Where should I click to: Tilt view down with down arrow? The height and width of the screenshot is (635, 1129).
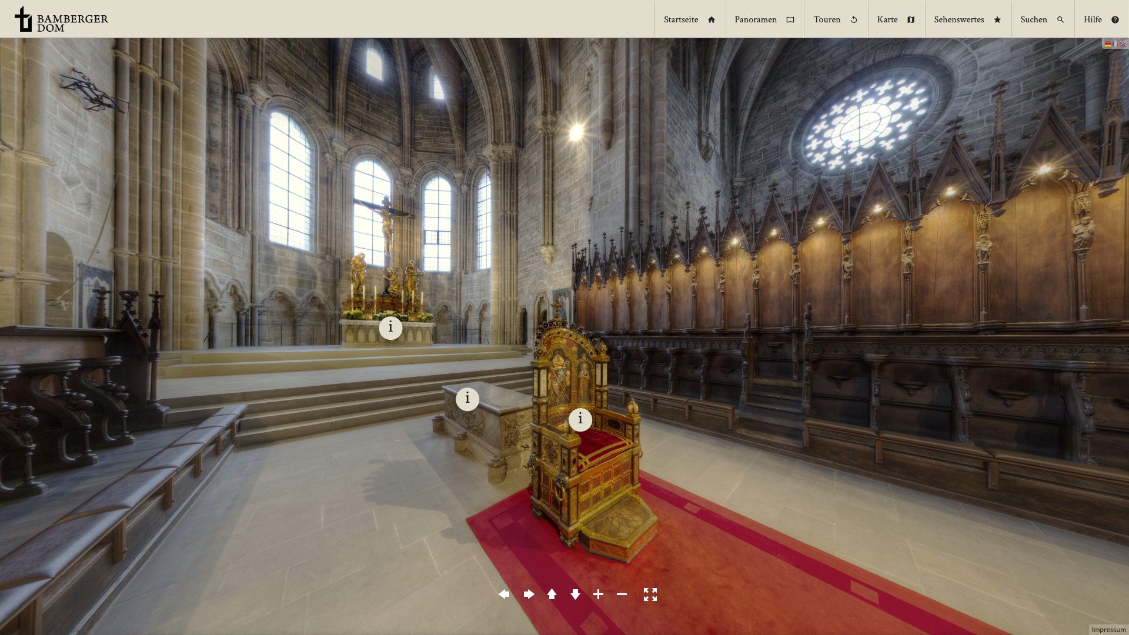[x=575, y=594]
